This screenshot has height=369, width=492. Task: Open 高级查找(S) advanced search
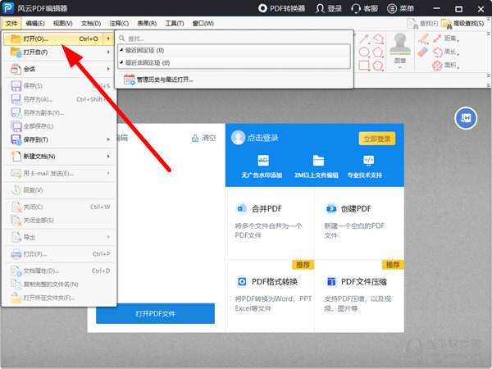(462, 24)
